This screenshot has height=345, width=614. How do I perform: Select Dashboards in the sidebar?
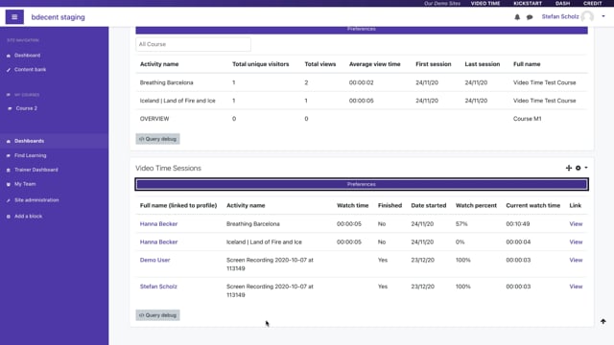tap(30, 141)
